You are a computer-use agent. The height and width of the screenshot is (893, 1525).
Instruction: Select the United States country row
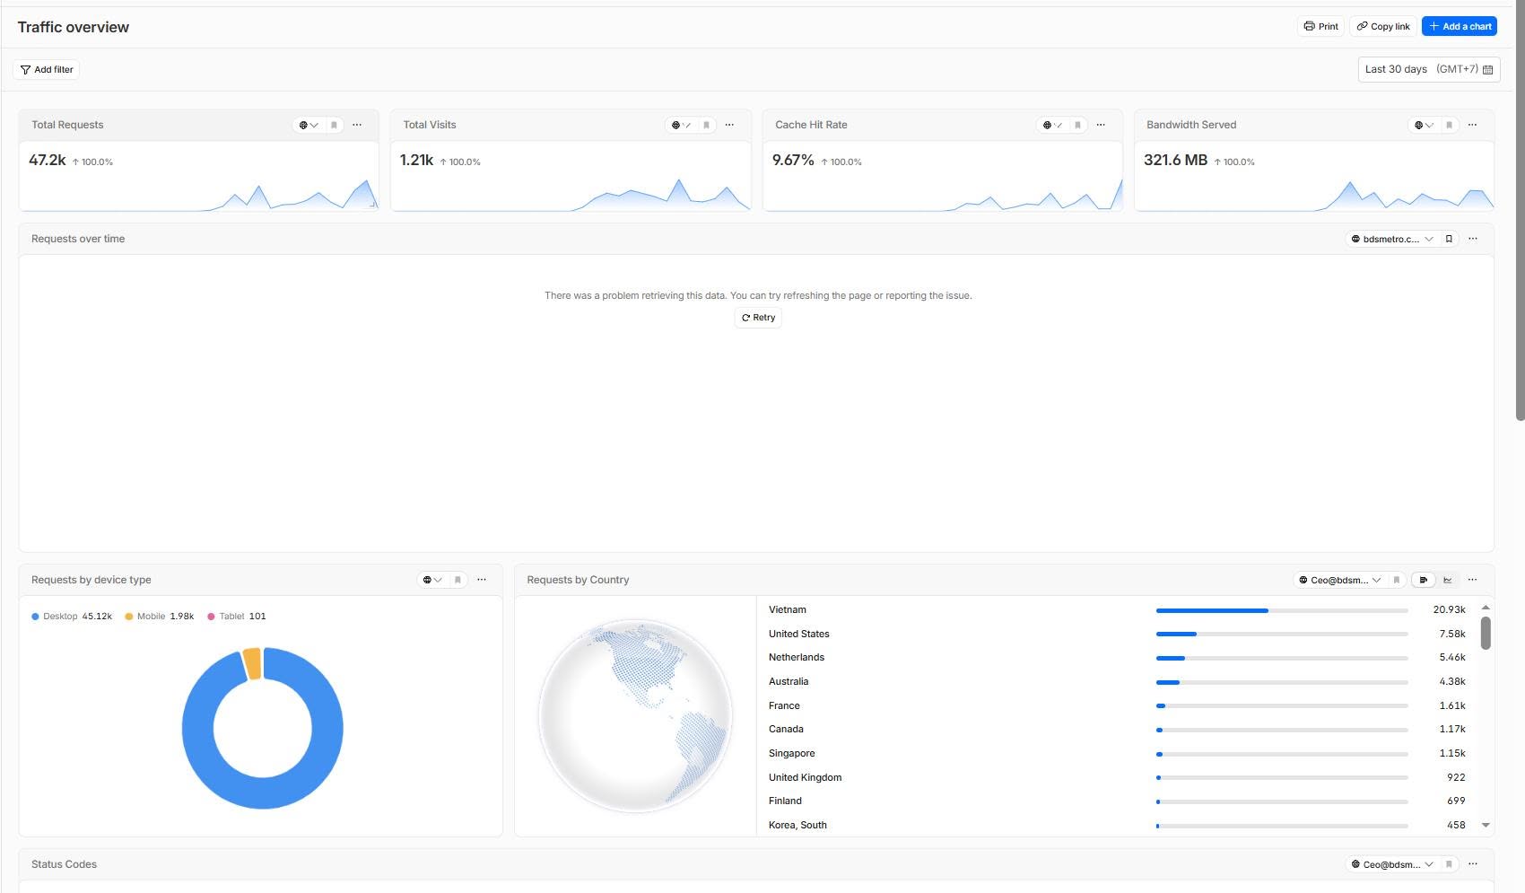pos(1117,634)
